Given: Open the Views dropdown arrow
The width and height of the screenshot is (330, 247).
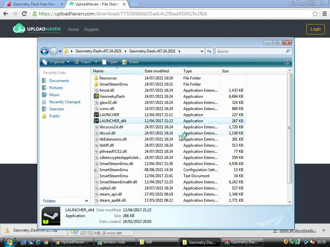Looking at the screenshot, I should coord(96,62).
